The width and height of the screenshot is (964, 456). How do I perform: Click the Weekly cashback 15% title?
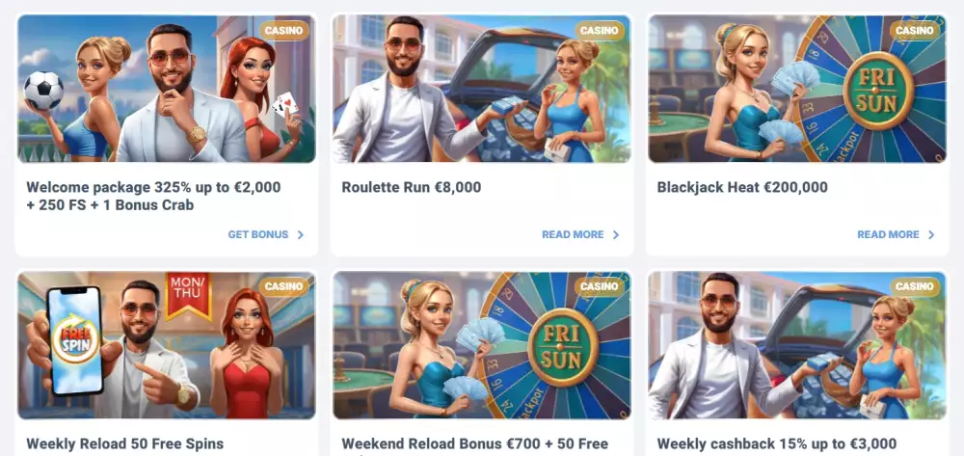point(777,443)
